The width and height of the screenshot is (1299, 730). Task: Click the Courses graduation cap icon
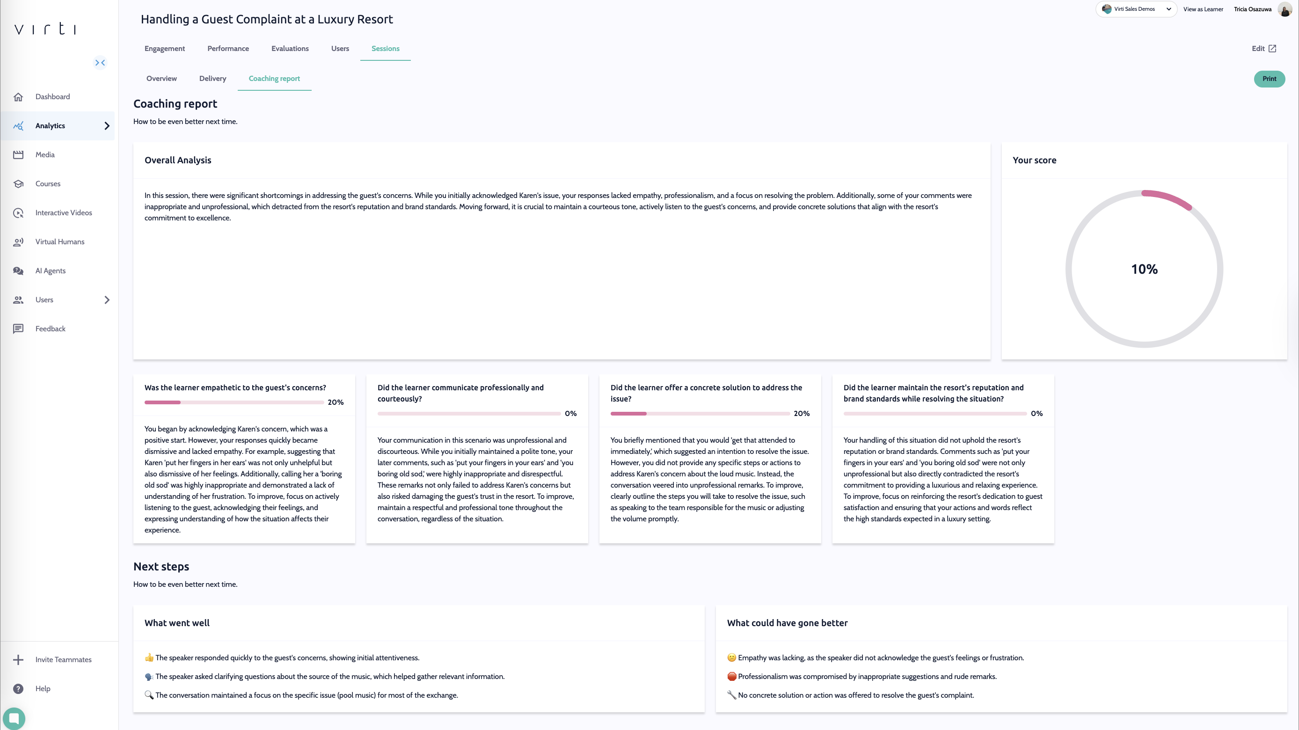pyautogui.click(x=18, y=184)
